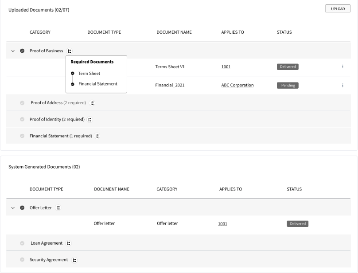Click the Offer letter document name cell
The image size is (358, 273).
104,223
